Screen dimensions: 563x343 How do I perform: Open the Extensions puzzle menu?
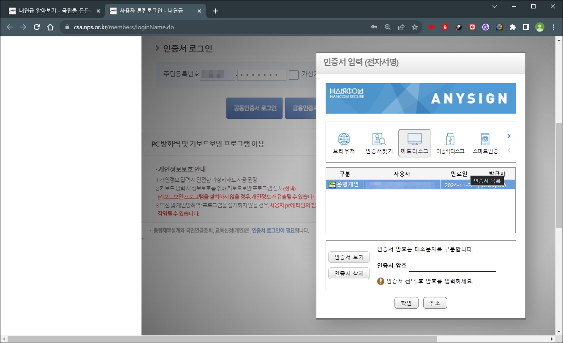tap(513, 27)
